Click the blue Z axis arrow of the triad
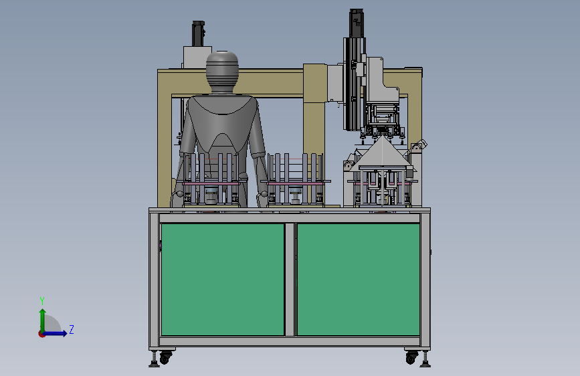This screenshot has width=580, height=376. click(x=56, y=333)
